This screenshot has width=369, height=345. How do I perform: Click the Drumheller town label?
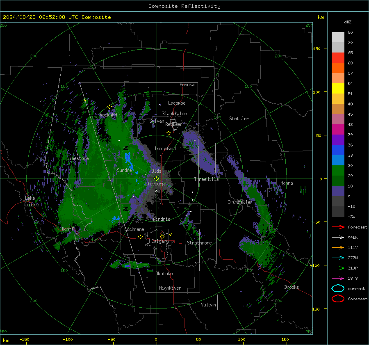(x=240, y=202)
